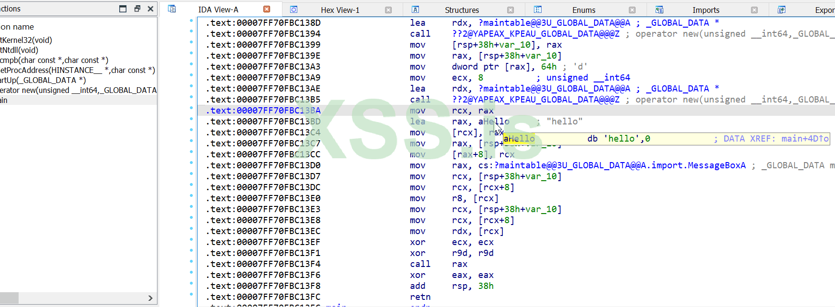The image size is (835, 307).
Task: Click ecx, 8 operand
Action: [468, 78]
